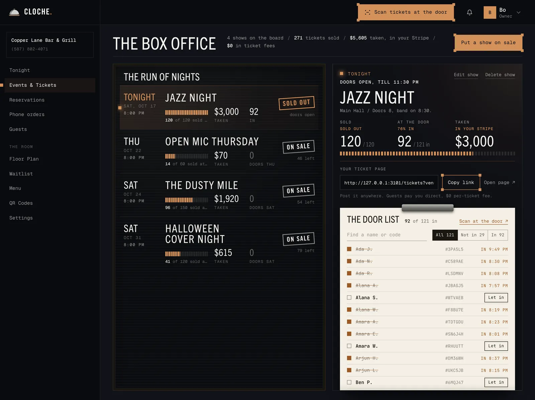Uncheck the box for Ada J.
The image size is (535, 400).
(x=349, y=249)
